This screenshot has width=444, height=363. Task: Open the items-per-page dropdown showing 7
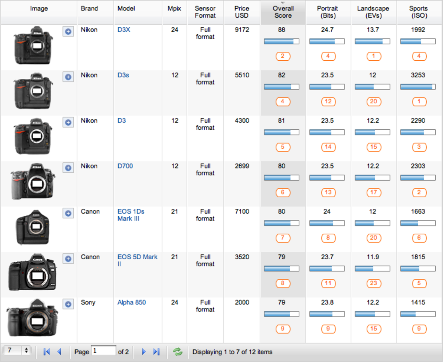17,351
